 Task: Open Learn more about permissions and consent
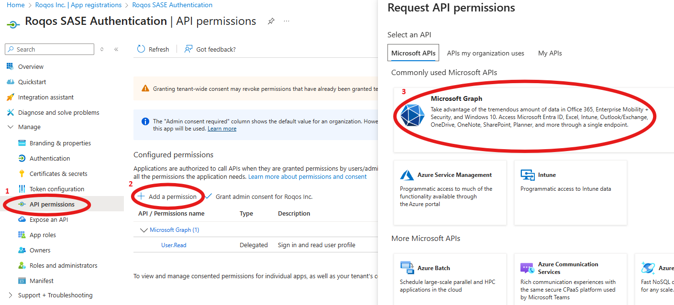coord(308,176)
